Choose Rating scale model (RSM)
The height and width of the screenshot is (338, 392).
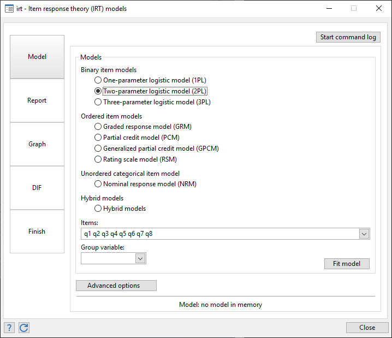pyautogui.click(x=98, y=159)
